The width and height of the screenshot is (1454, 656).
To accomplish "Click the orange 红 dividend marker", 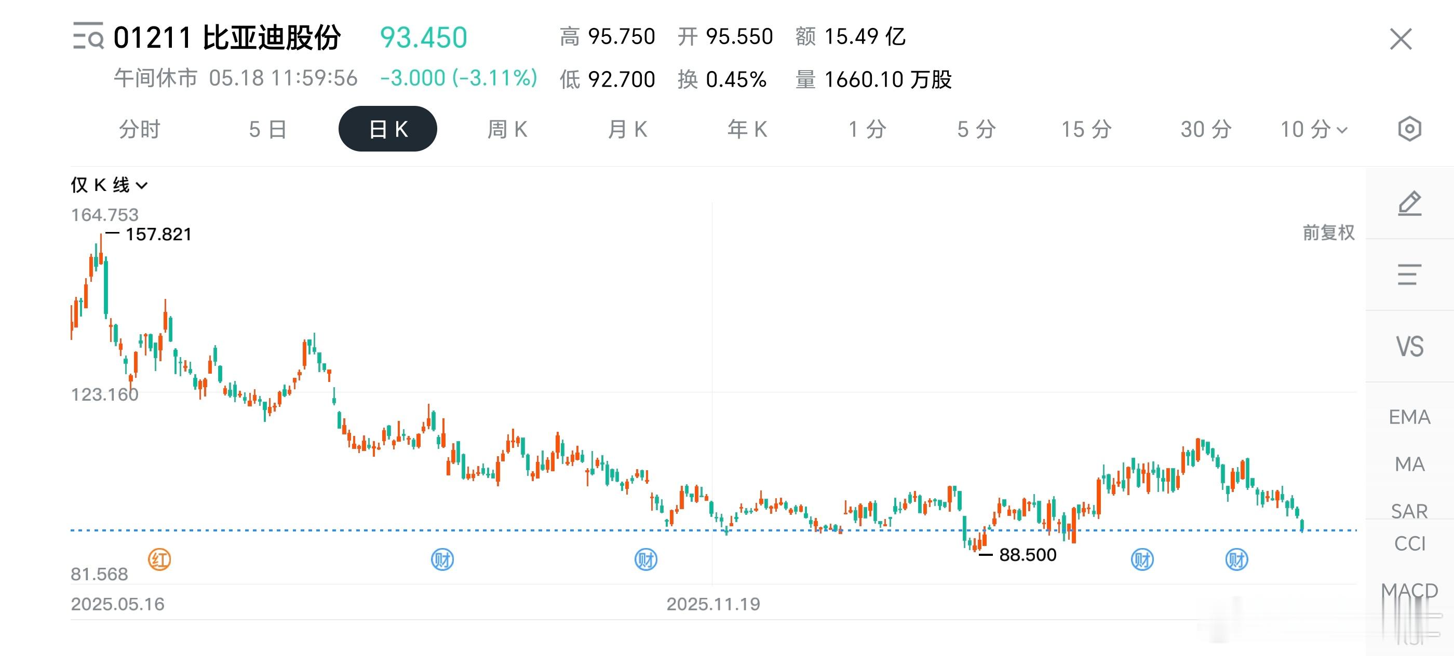I will [159, 559].
